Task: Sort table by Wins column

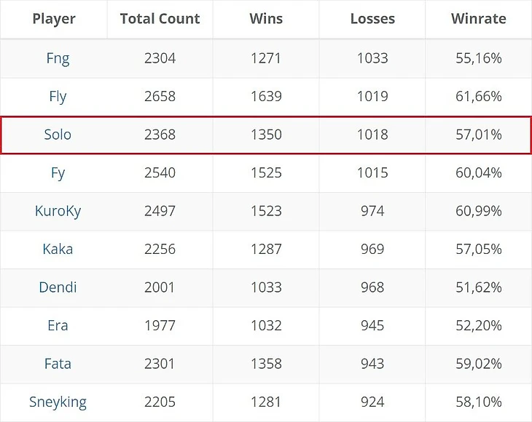Action: (x=265, y=19)
